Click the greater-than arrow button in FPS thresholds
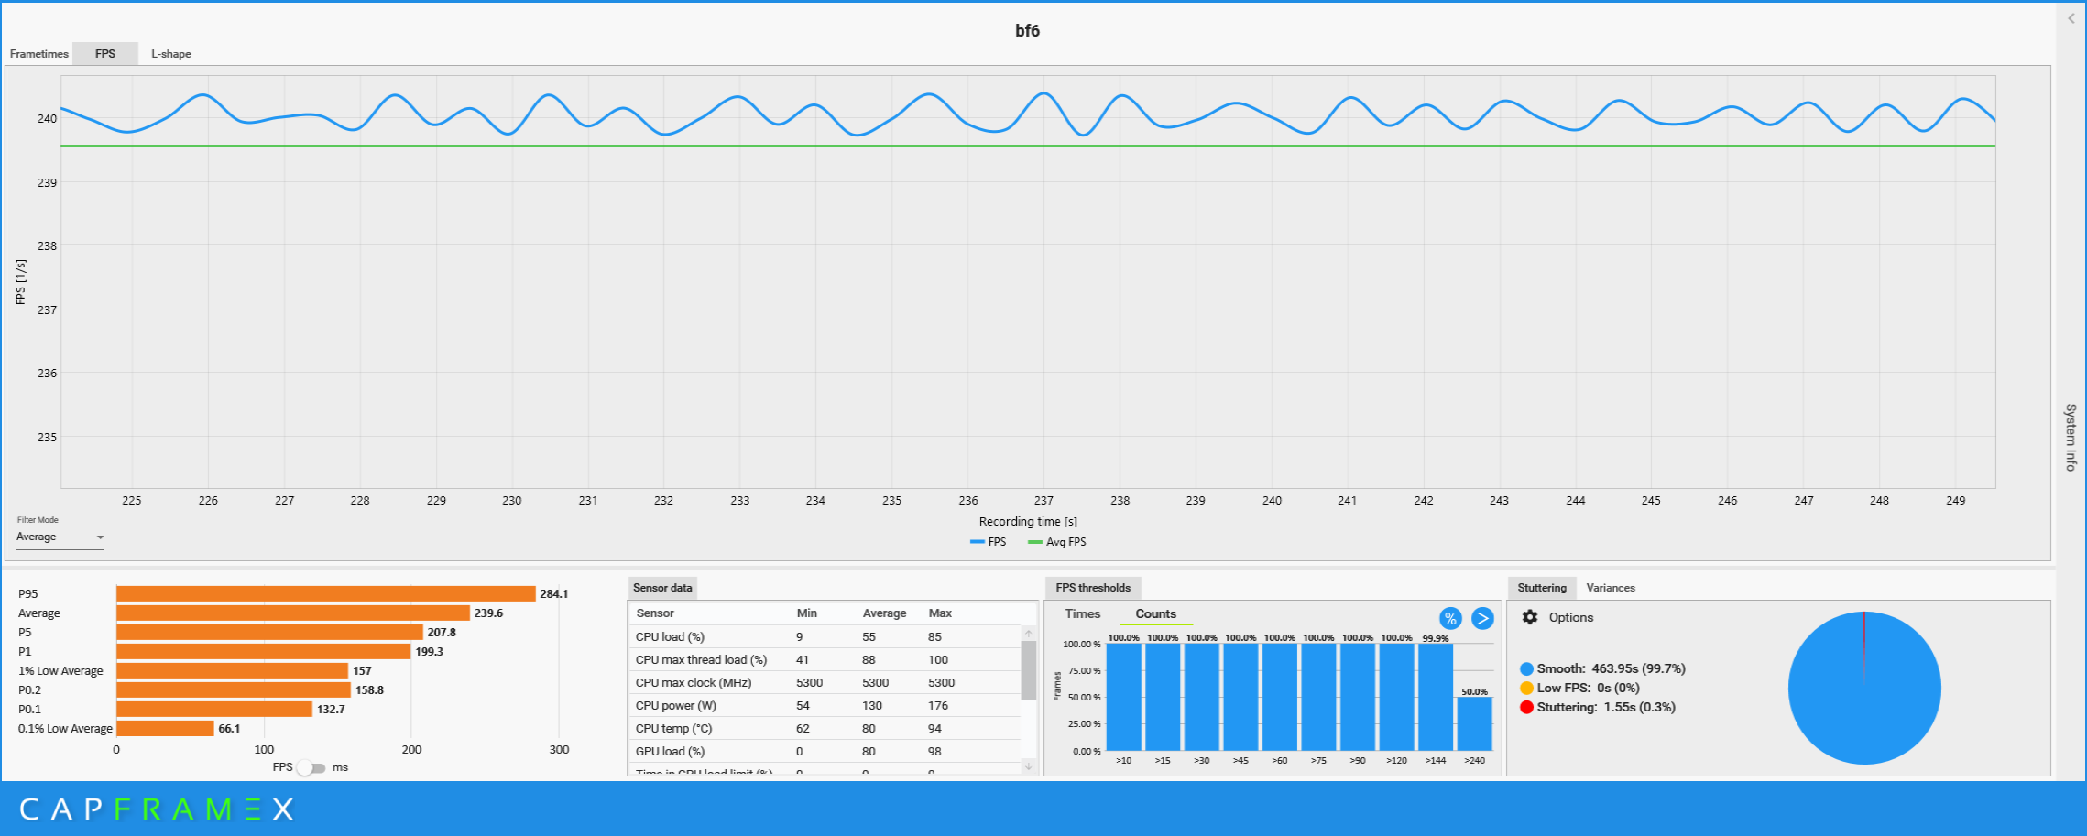Screen dimensions: 2087x836 pyautogui.click(x=1482, y=619)
